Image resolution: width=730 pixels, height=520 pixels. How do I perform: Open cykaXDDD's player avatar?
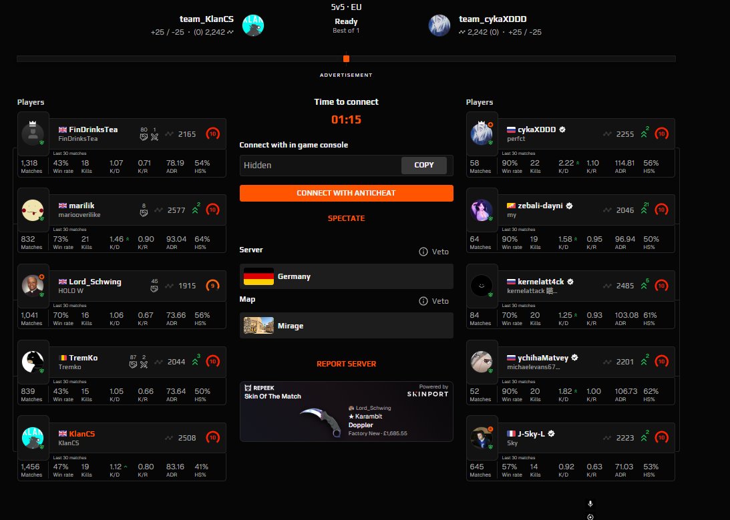click(482, 134)
